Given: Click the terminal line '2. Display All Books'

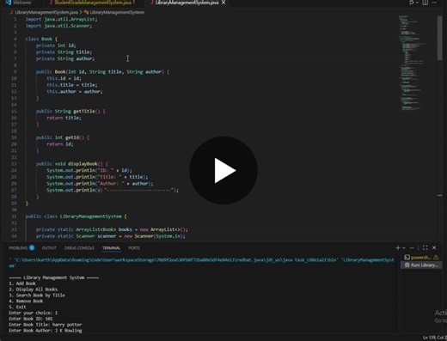Looking at the screenshot, I should tap(34, 289).
